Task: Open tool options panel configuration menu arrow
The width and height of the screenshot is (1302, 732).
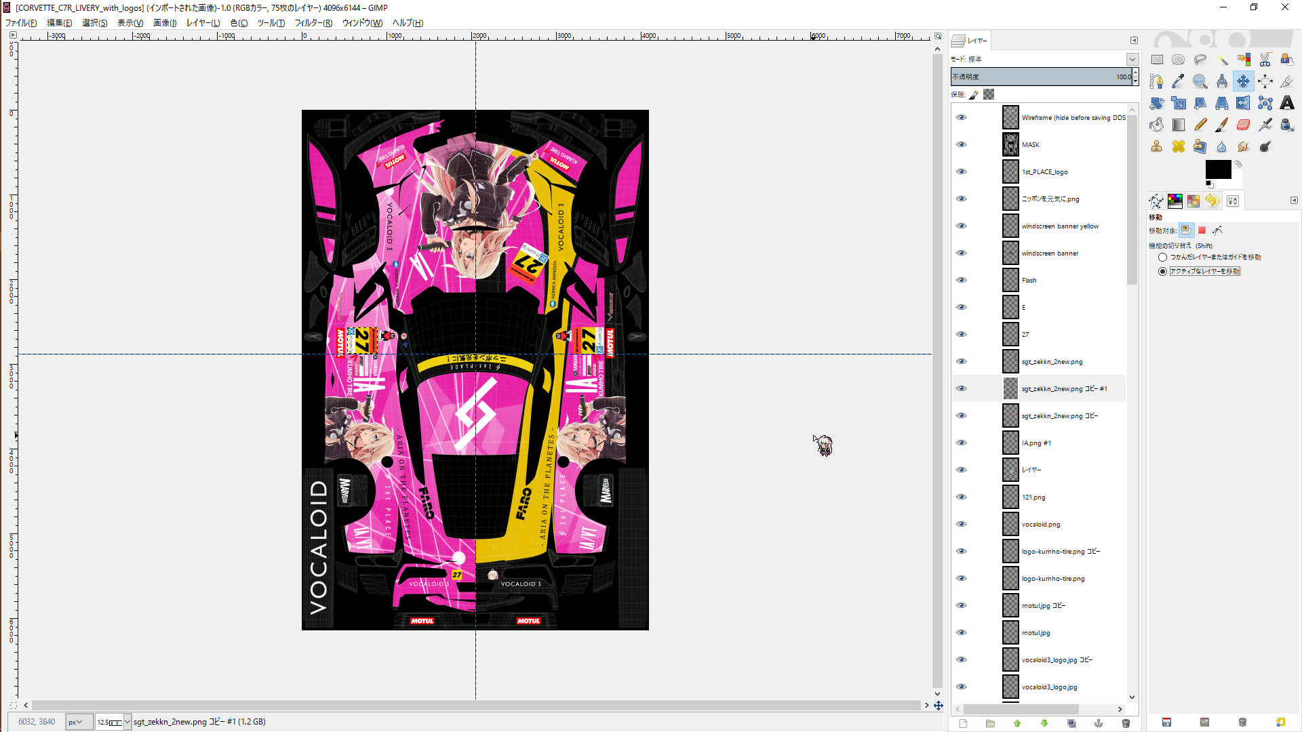Action: [x=1294, y=201]
